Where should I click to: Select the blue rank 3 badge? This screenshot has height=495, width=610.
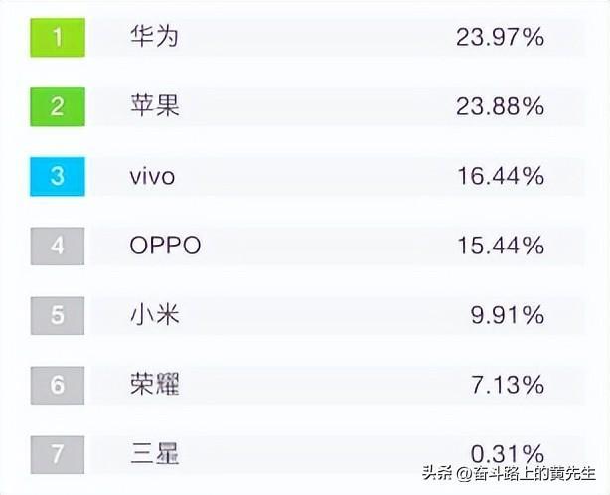point(57,176)
